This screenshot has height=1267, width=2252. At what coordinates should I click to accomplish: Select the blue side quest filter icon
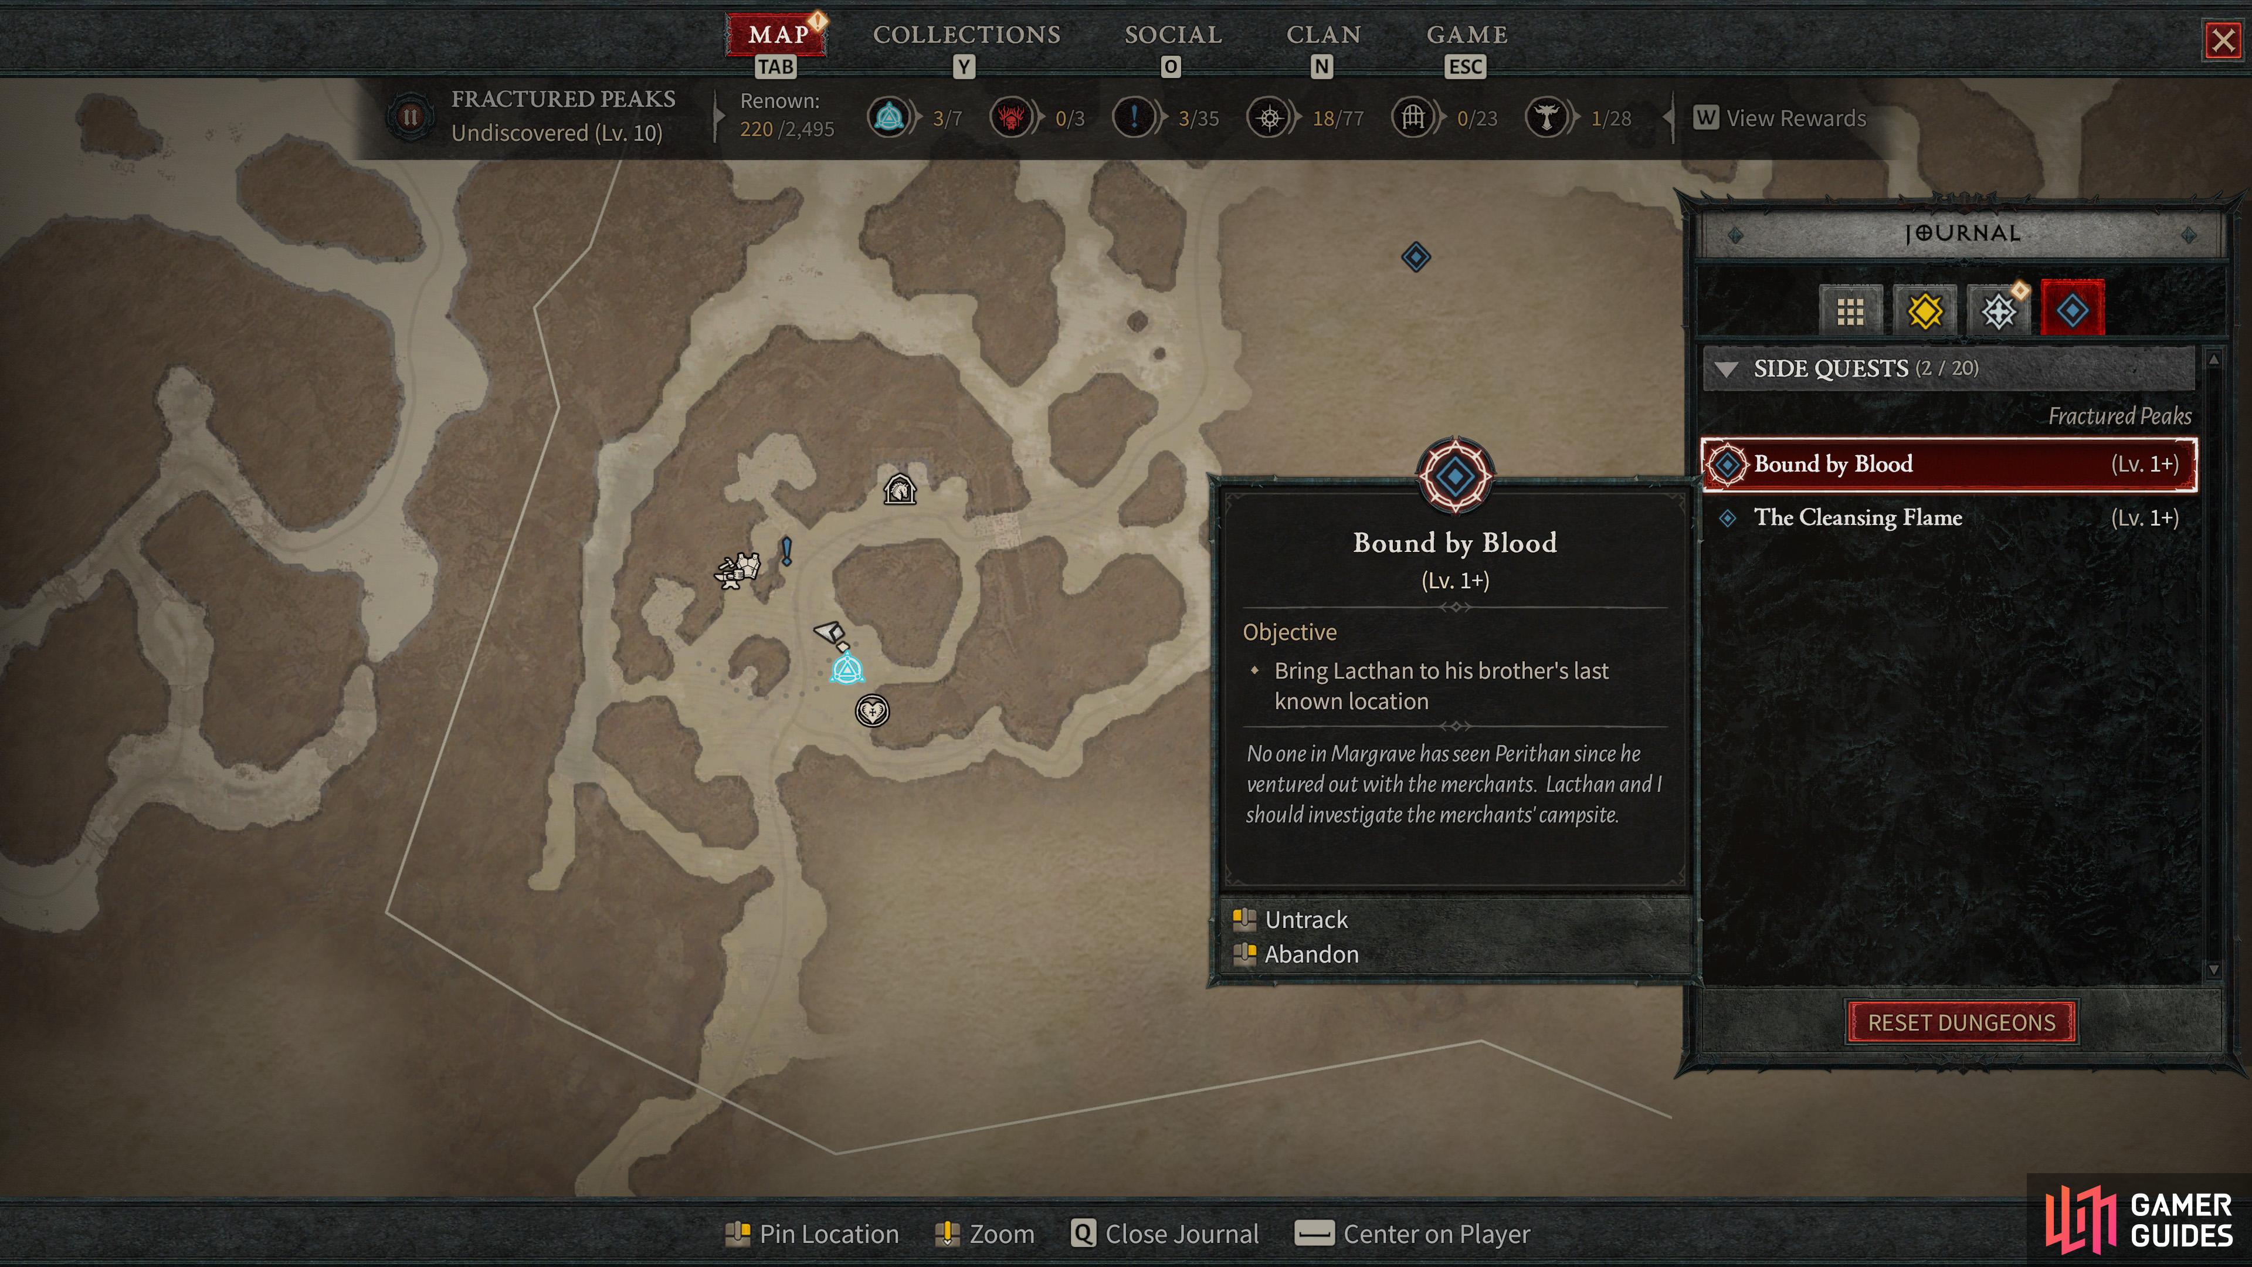point(2073,310)
